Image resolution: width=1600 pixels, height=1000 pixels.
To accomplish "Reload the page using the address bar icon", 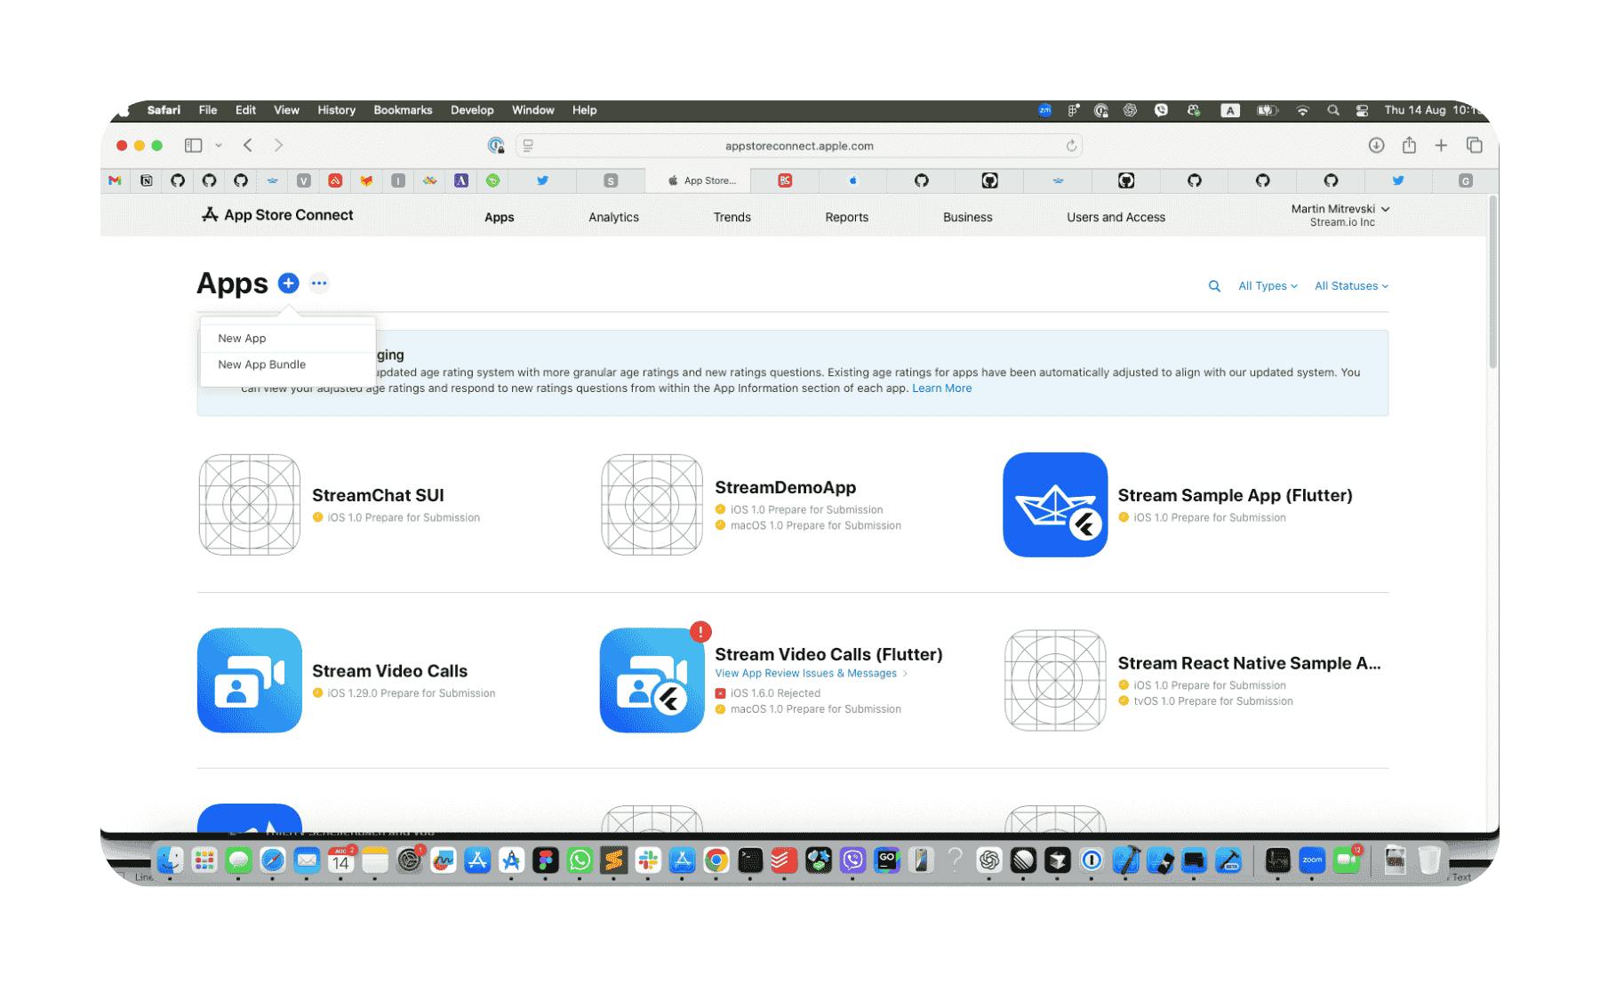I will (x=1071, y=146).
